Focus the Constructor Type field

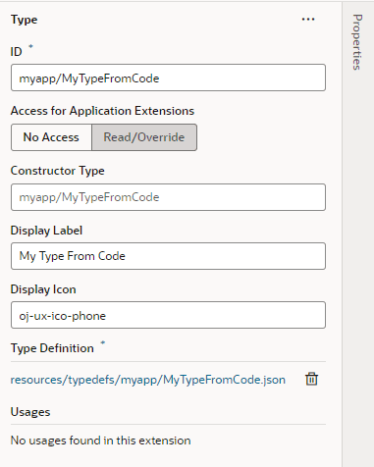168,197
